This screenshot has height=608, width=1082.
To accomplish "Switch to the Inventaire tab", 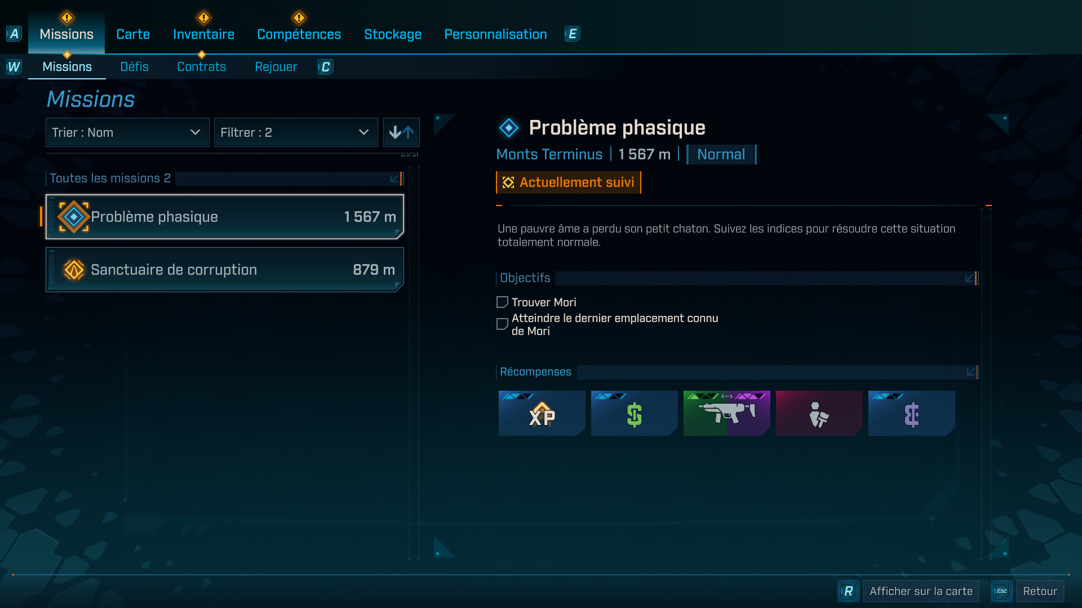I will 203,34.
